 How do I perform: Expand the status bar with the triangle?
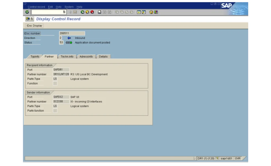click(194, 158)
